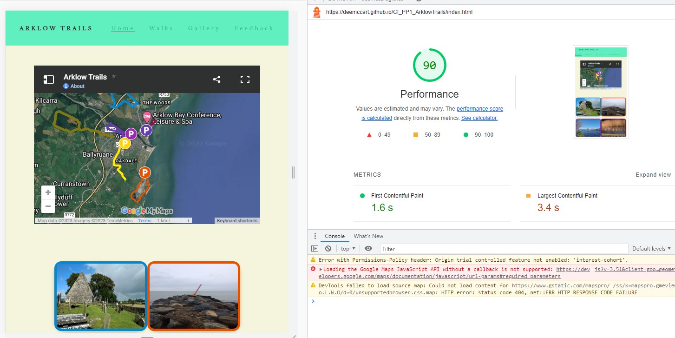This screenshot has width=675, height=338.
Task: Open the Walks navigation menu item
Action: click(161, 28)
